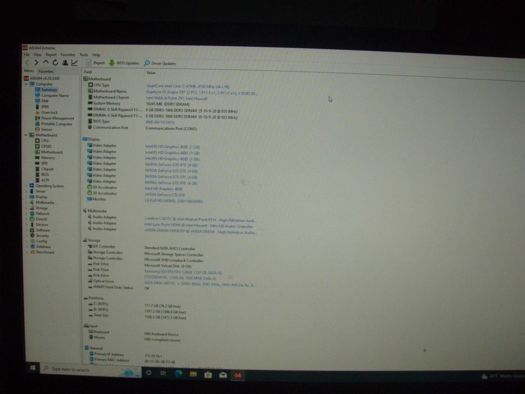Open Power Management in the tree
This screenshot has height=394, width=525.
pos(57,118)
